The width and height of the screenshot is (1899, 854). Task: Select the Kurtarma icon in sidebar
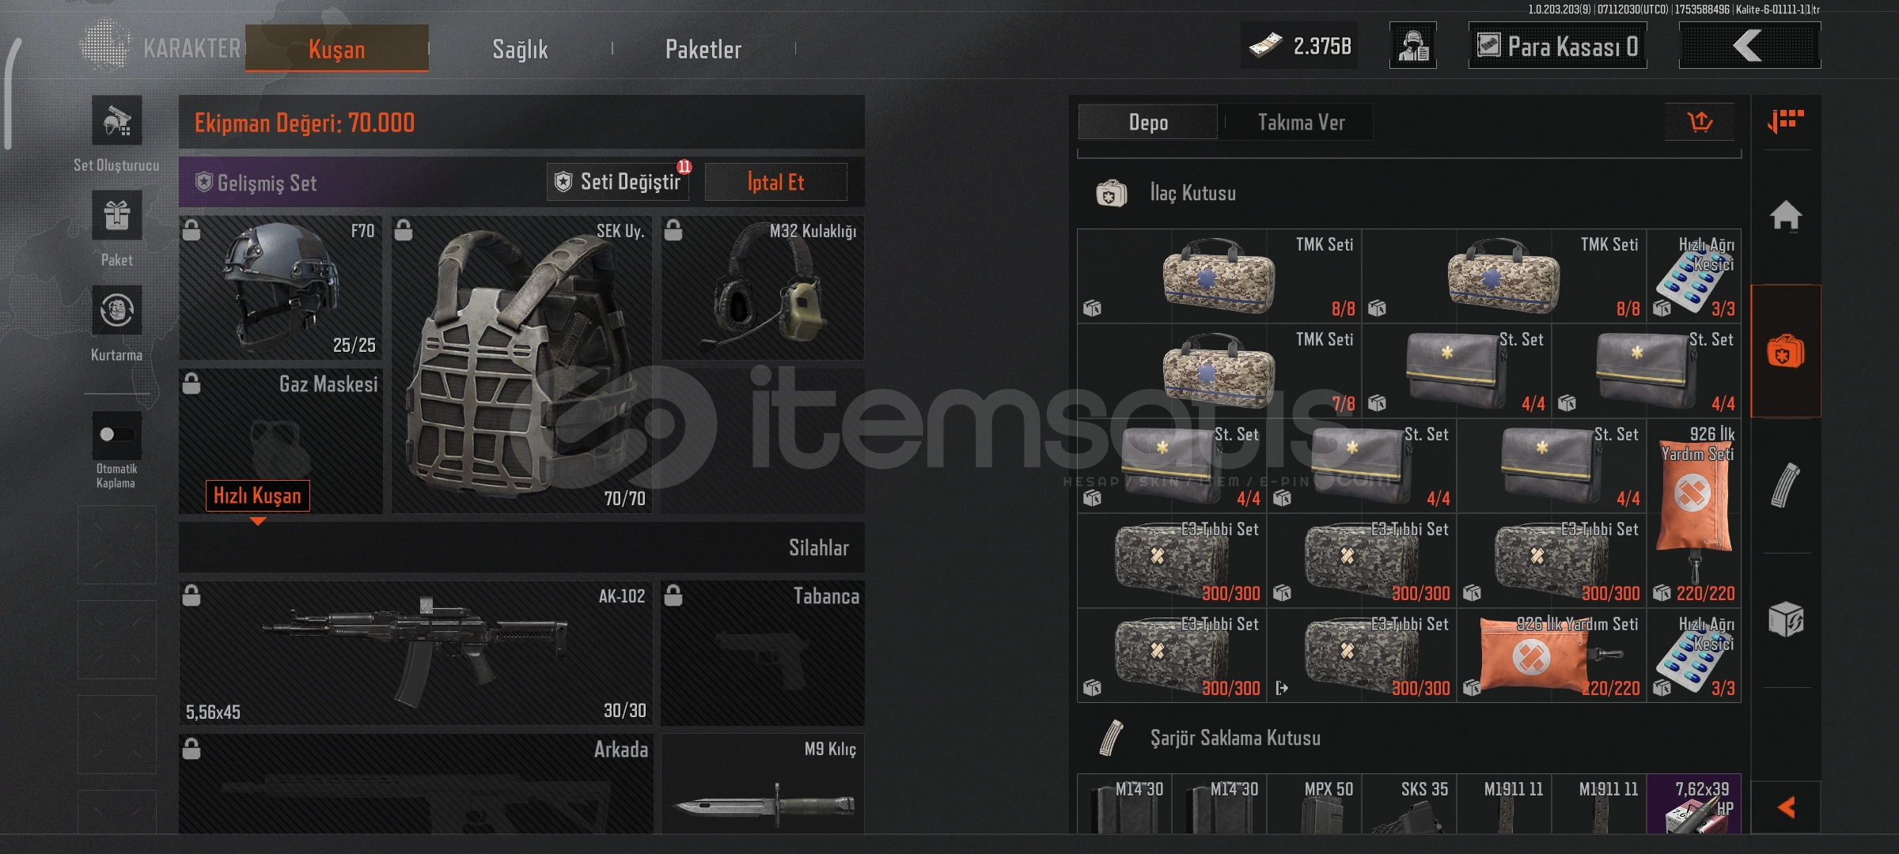(x=117, y=310)
